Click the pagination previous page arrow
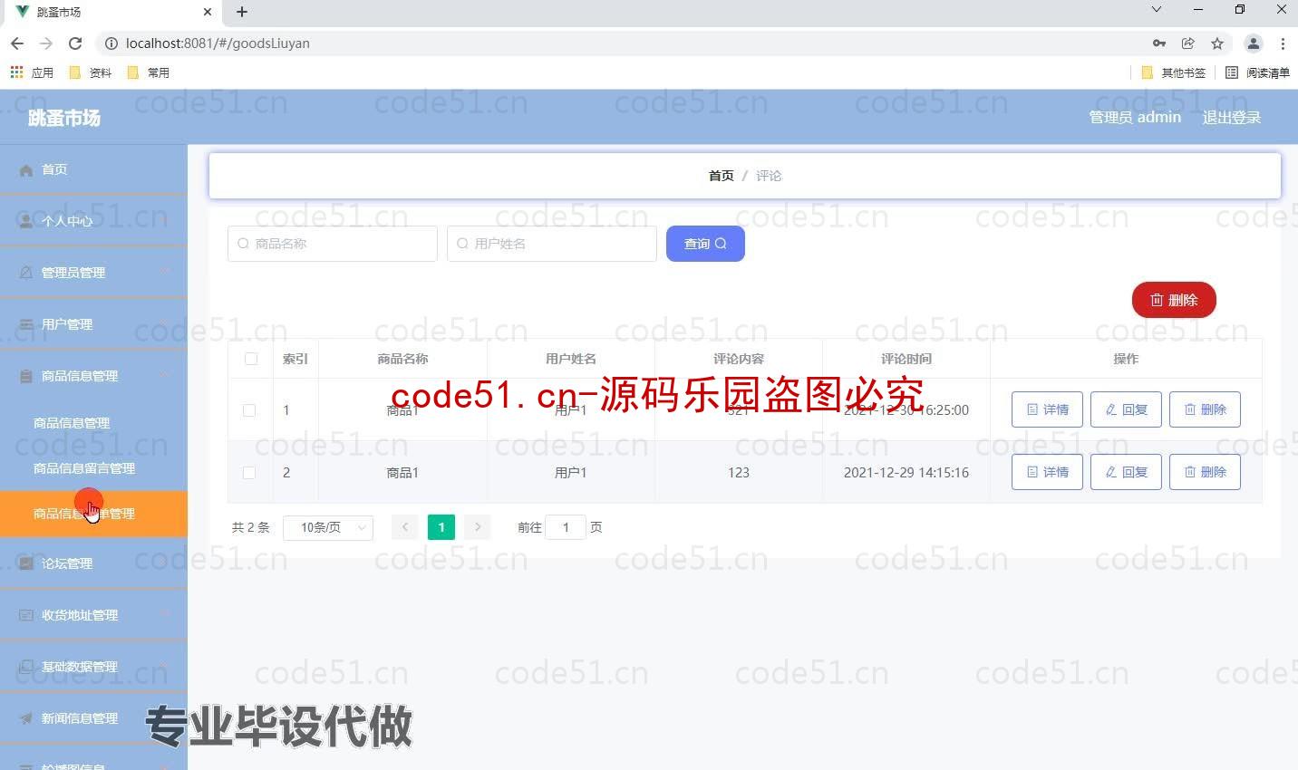1298x770 pixels. point(405,527)
